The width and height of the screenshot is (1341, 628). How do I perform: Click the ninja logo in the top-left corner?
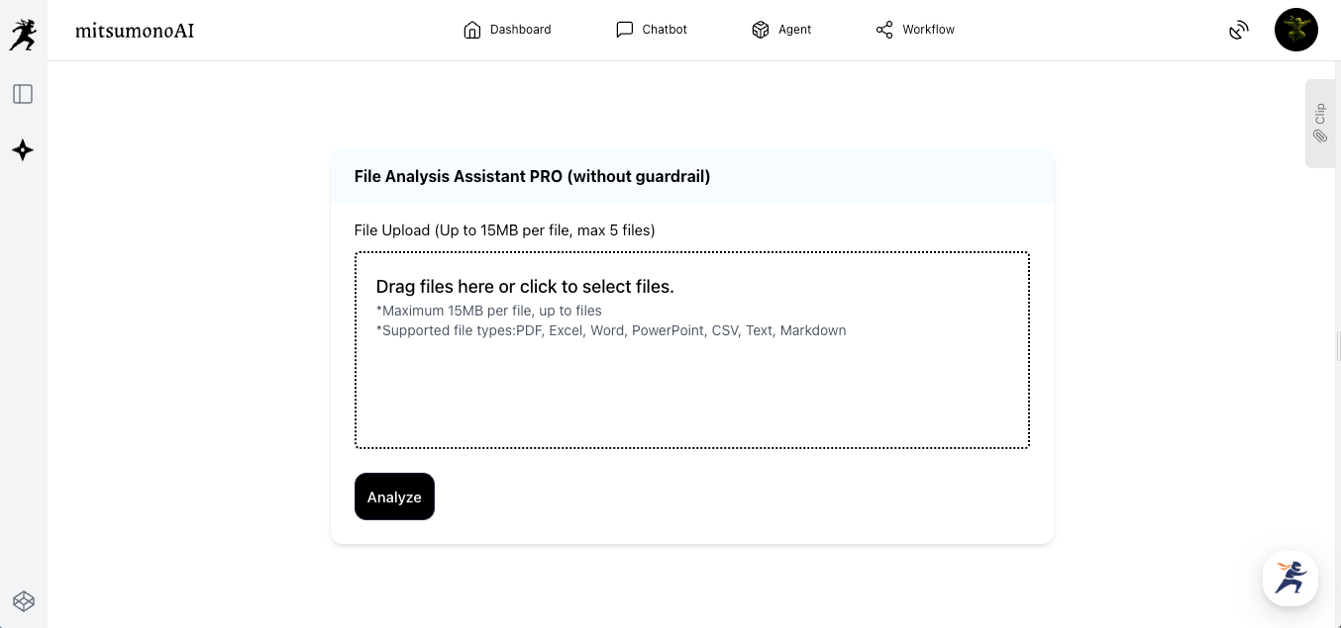pos(23,35)
